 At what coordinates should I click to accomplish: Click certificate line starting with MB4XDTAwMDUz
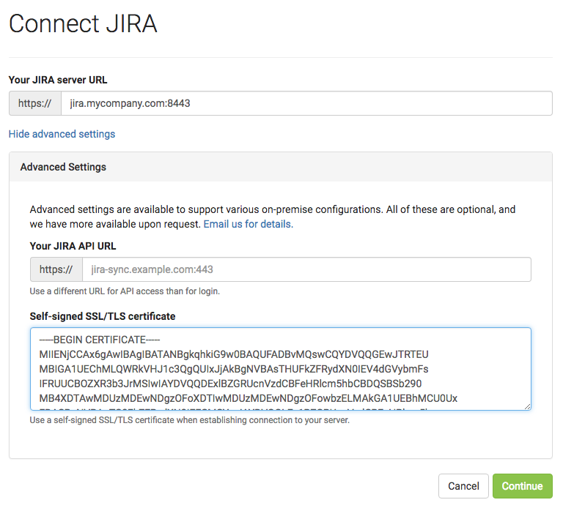[x=248, y=398]
